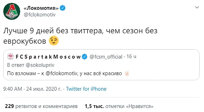Click the winking face emoji
Viewport: 204px width, 112px height.
tap(54, 41)
